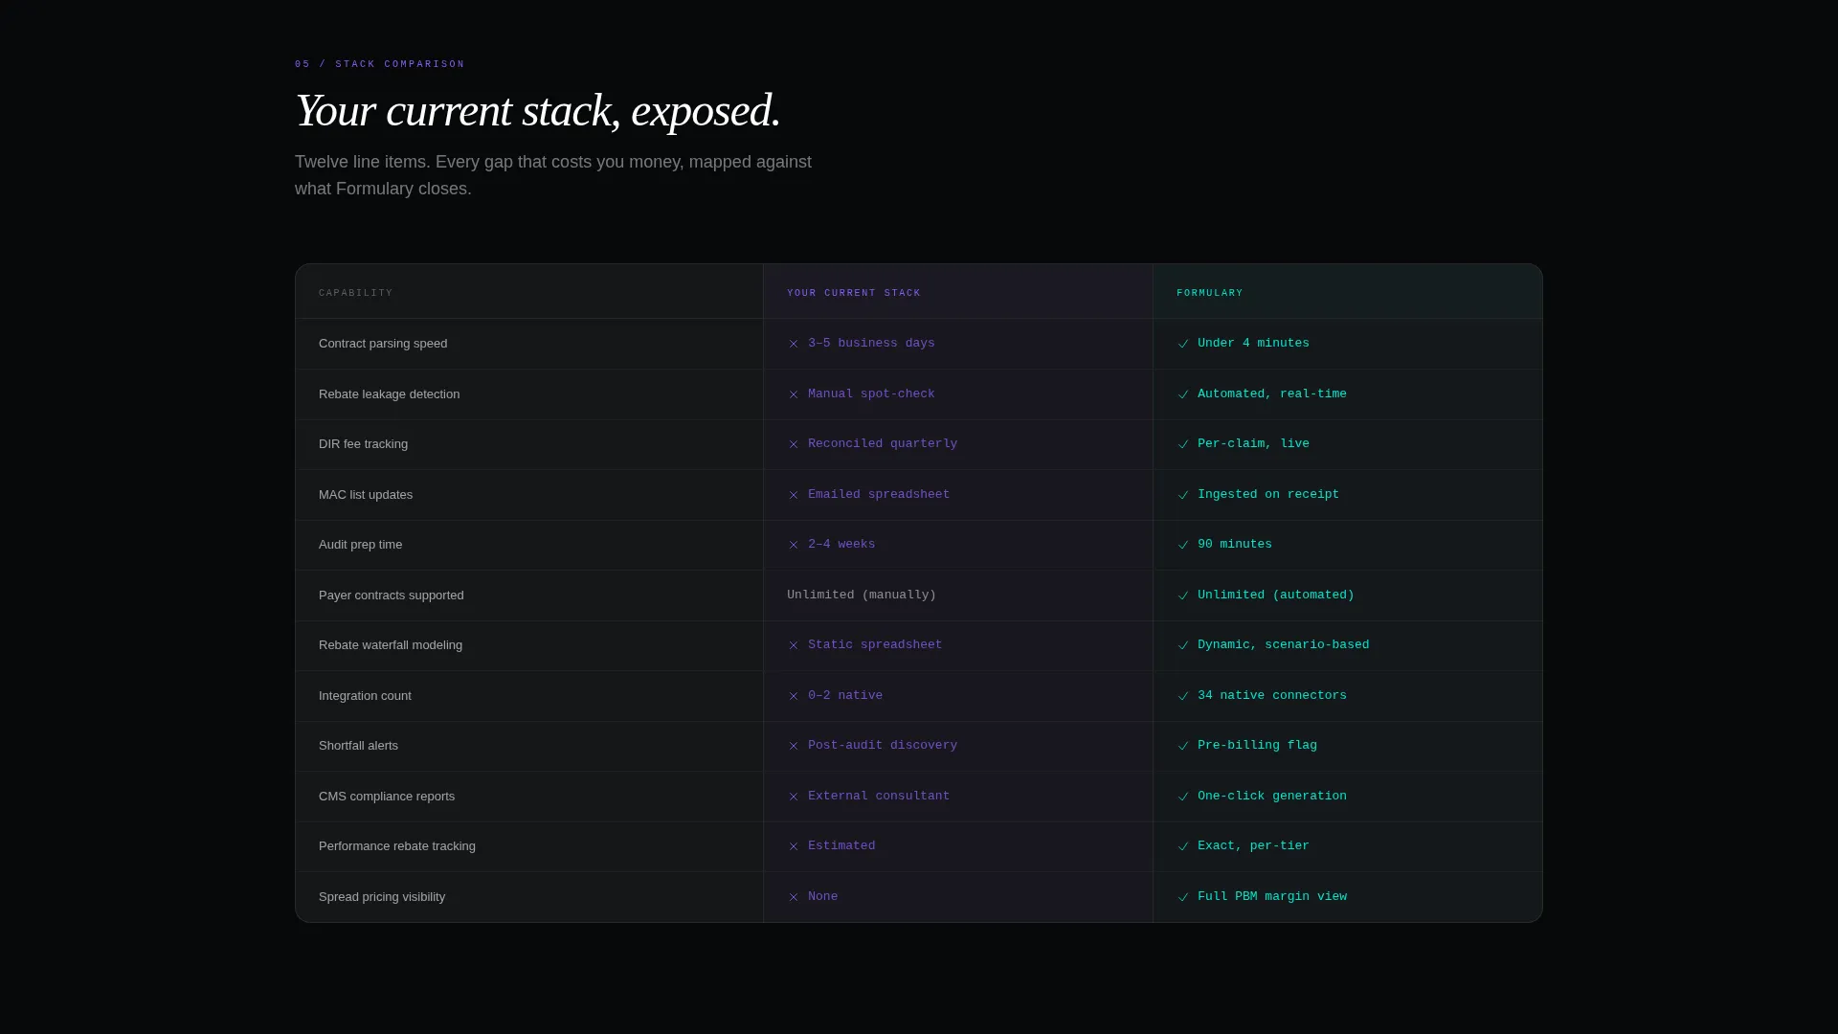Screen dimensions: 1838x1034
Task: Click the checkmark beside 90 minutes
Action: (x=1183, y=545)
